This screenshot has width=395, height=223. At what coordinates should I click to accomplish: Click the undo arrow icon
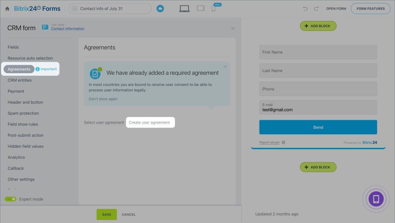pos(305,9)
